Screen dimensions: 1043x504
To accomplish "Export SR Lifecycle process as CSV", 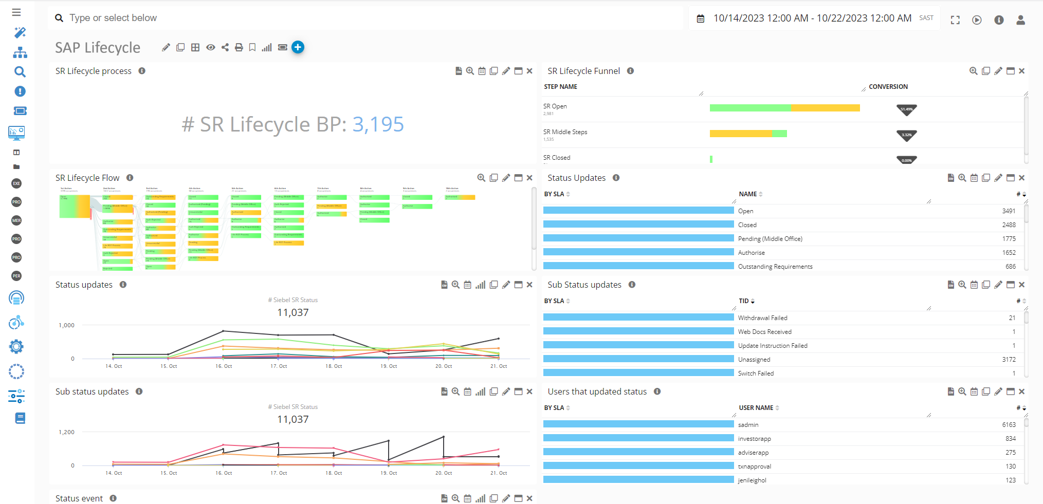I will click(459, 71).
